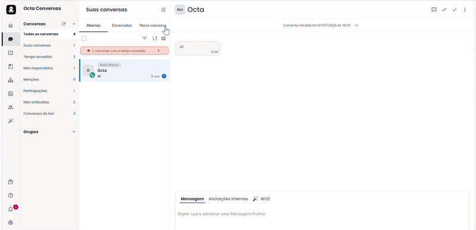Click the Octa name in conversation header
This screenshot has height=230, width=476.
pos(196,9)
